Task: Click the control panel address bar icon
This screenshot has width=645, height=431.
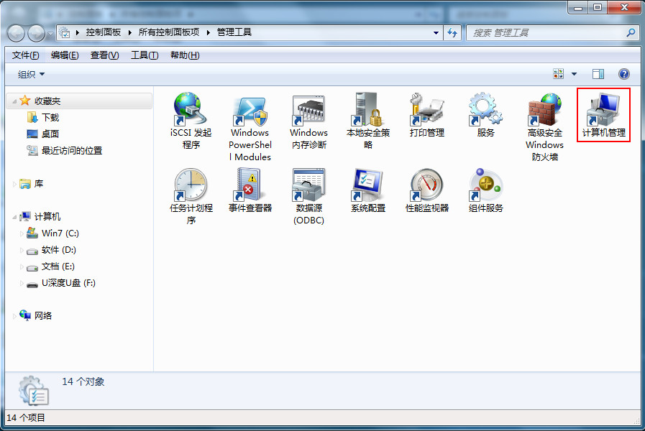Action: click(65, 32)
